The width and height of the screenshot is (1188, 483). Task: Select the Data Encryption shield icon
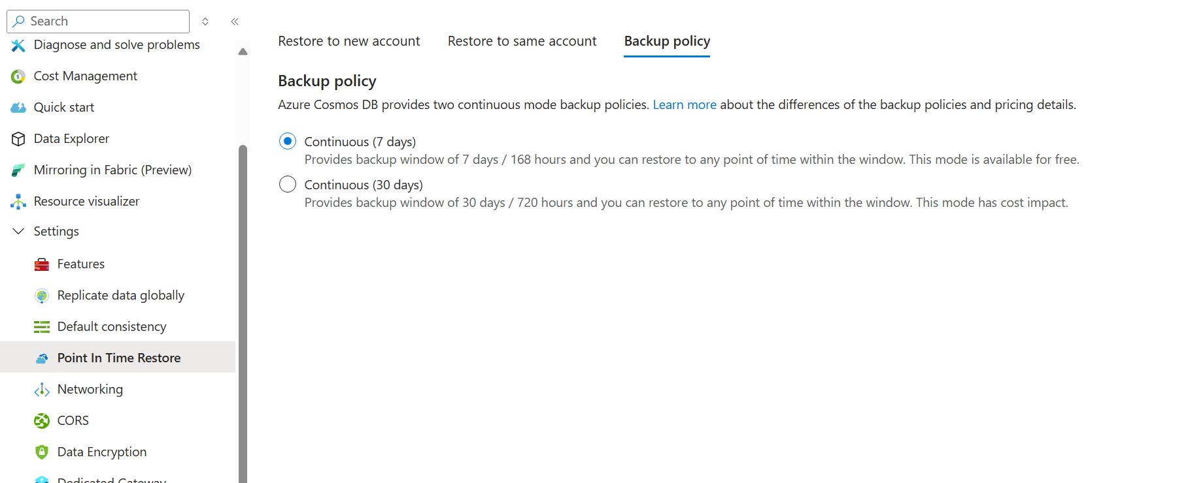41,452
